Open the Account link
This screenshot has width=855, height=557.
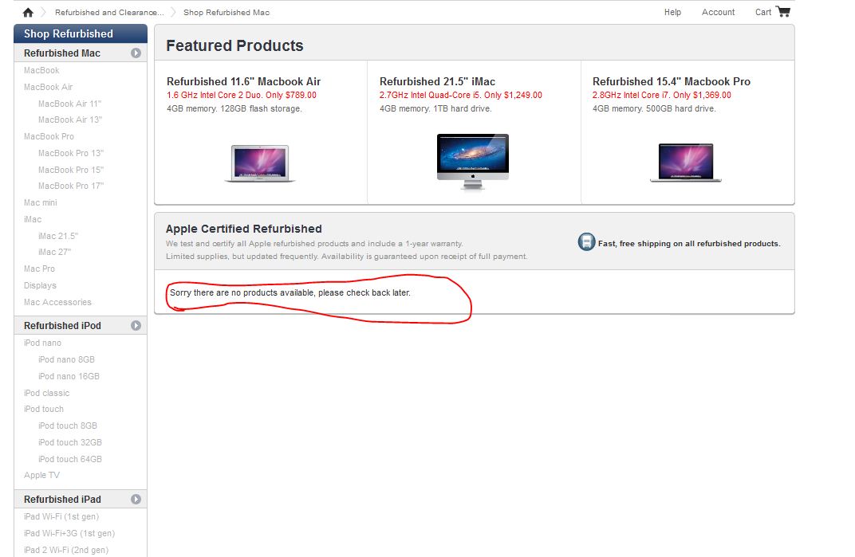(718, 12)
